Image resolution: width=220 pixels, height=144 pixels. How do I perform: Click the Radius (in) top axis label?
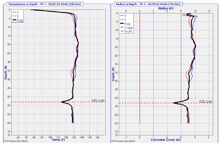point(167,8)
